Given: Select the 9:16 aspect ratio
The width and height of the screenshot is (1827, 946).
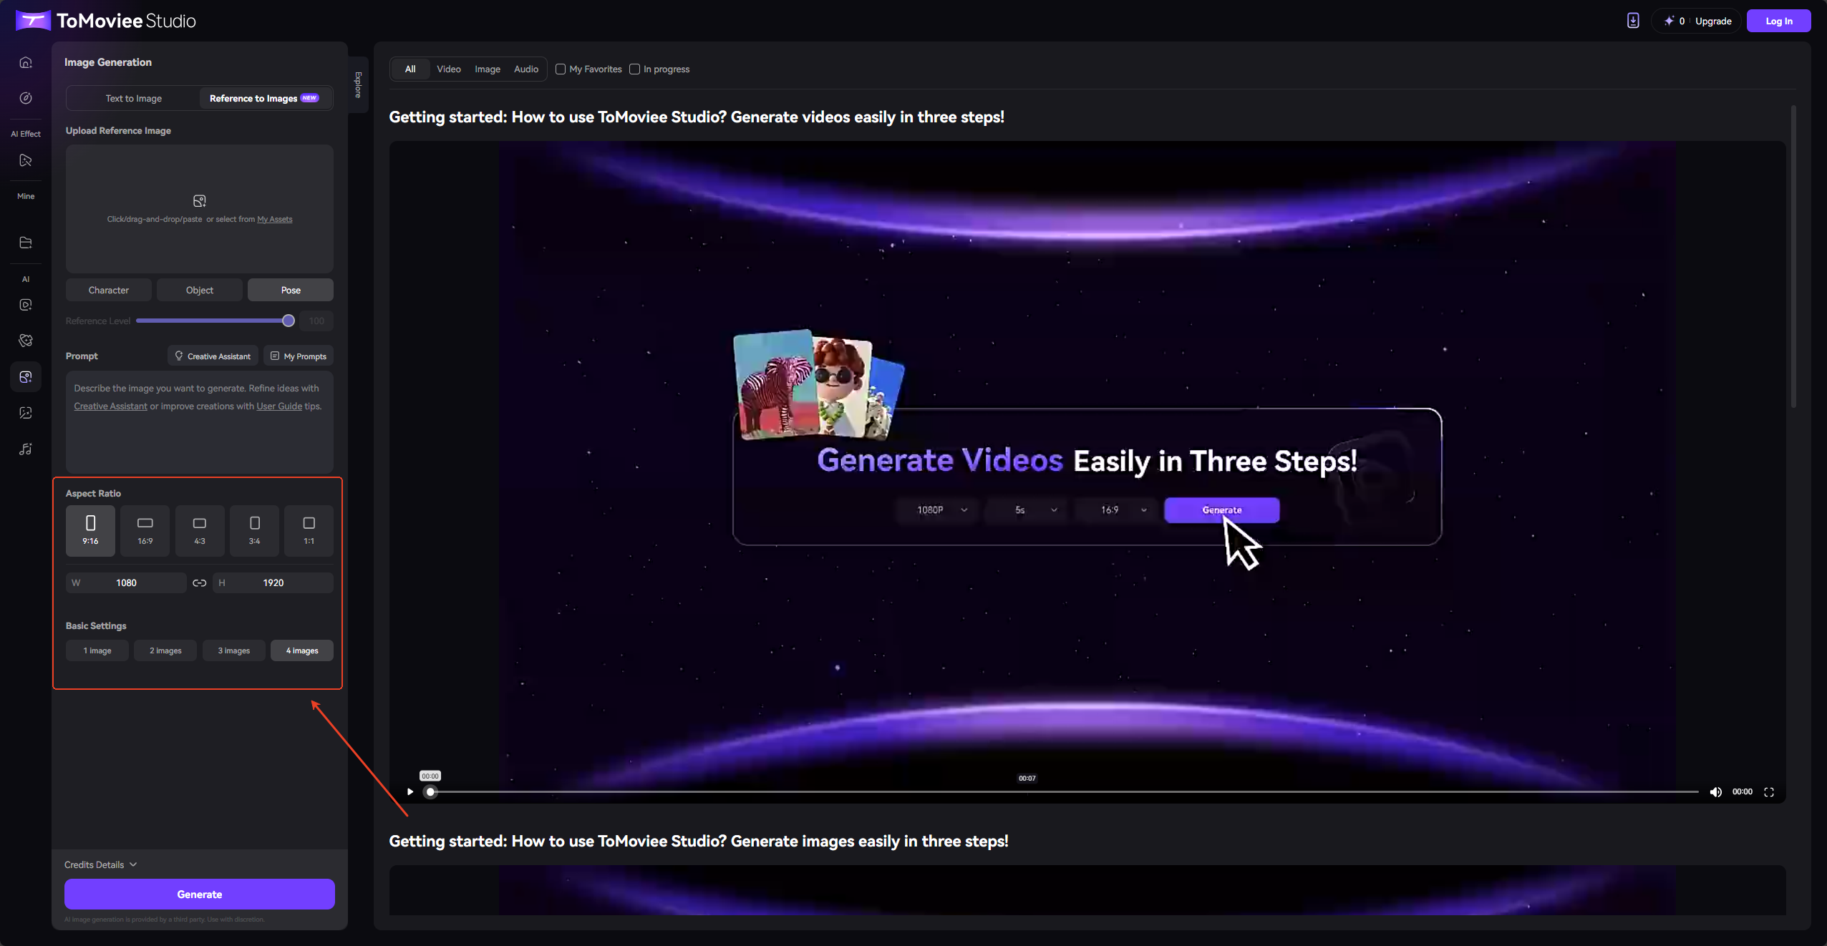Looking at the screenshot, I should tap(90, 530).
